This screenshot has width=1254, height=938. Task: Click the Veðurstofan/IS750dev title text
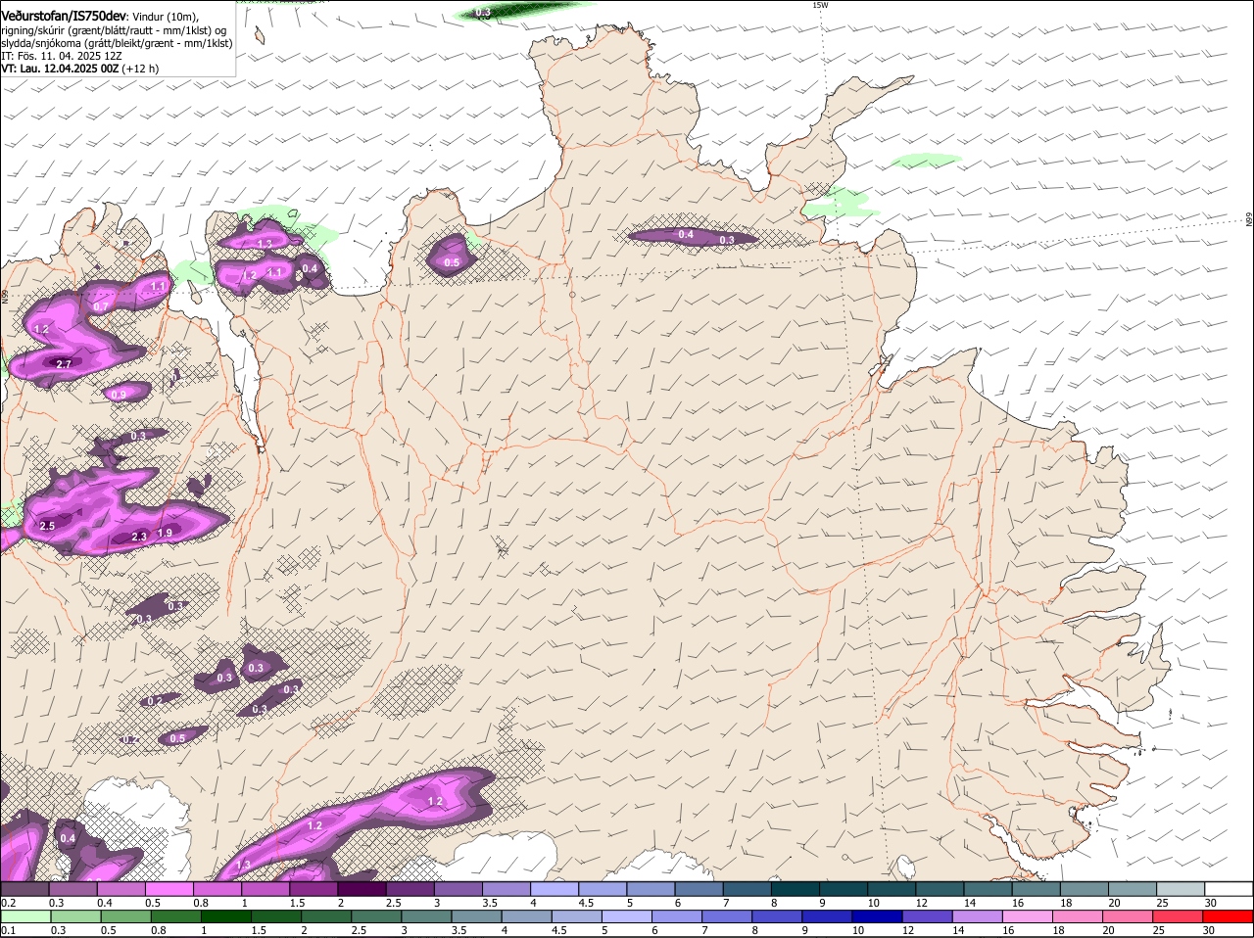click(x=64, y=17)
